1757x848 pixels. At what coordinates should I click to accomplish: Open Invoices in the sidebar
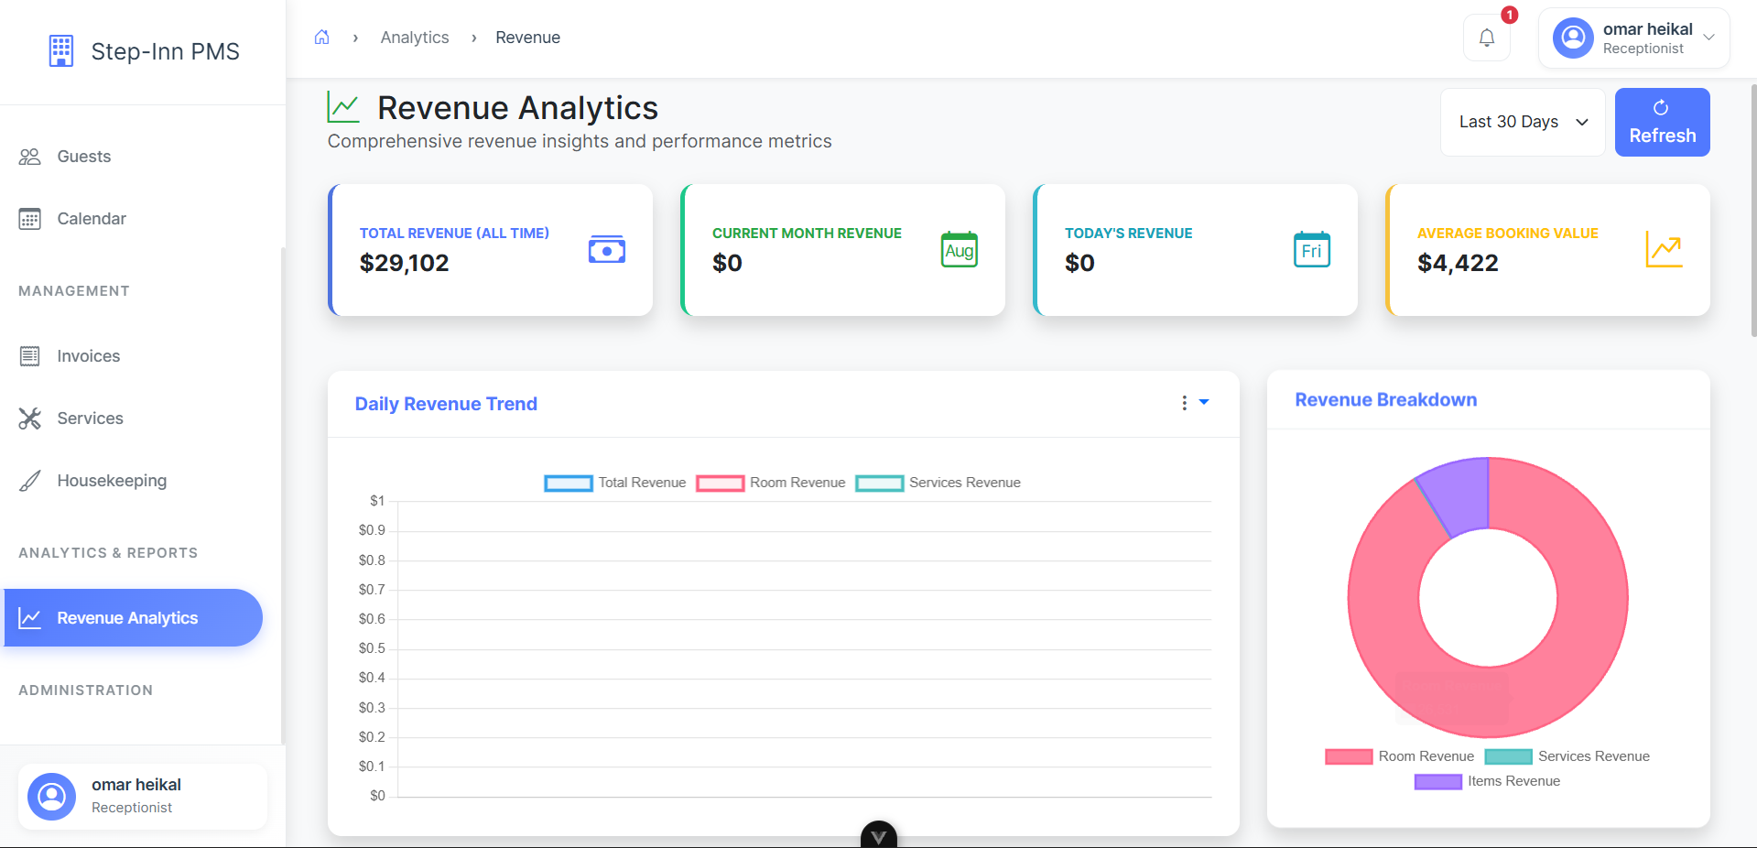pyautogui.click(x=88, y=356)
